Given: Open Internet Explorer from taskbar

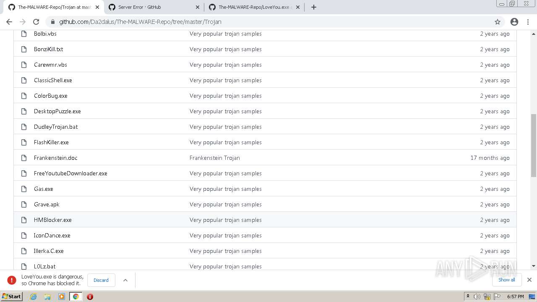Looking at the screenshot, I should pyautogui.click(x=34, y=297).
